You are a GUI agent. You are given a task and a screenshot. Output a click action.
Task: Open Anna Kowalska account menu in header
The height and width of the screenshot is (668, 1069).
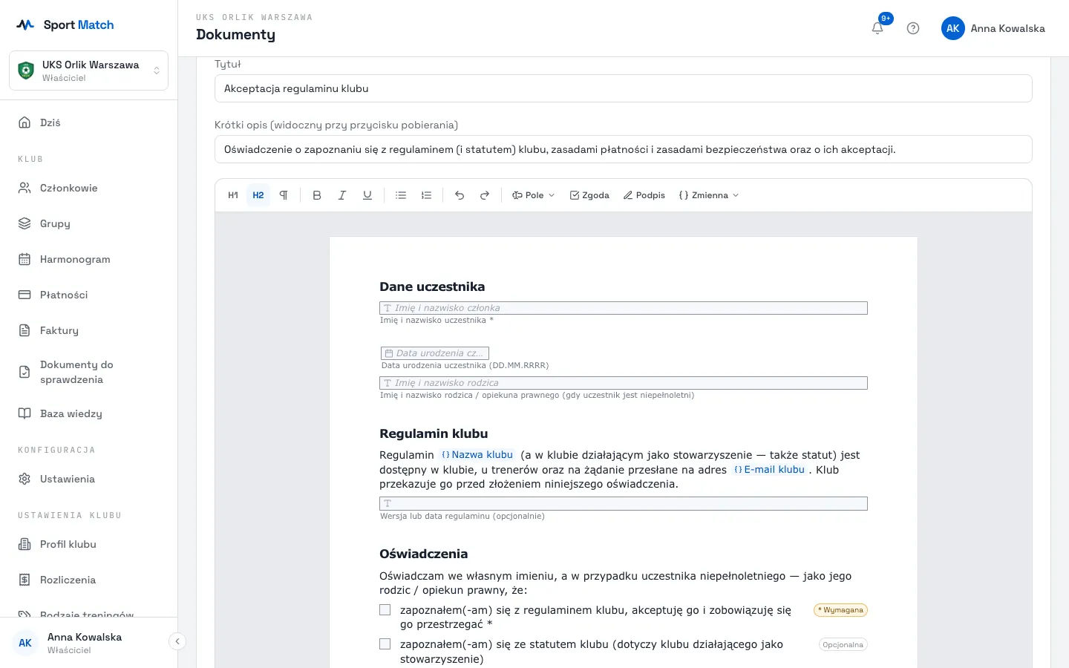coord(993,28)
